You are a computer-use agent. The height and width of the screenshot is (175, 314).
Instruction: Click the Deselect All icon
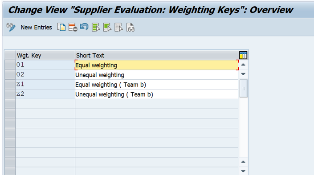(118, 27)
